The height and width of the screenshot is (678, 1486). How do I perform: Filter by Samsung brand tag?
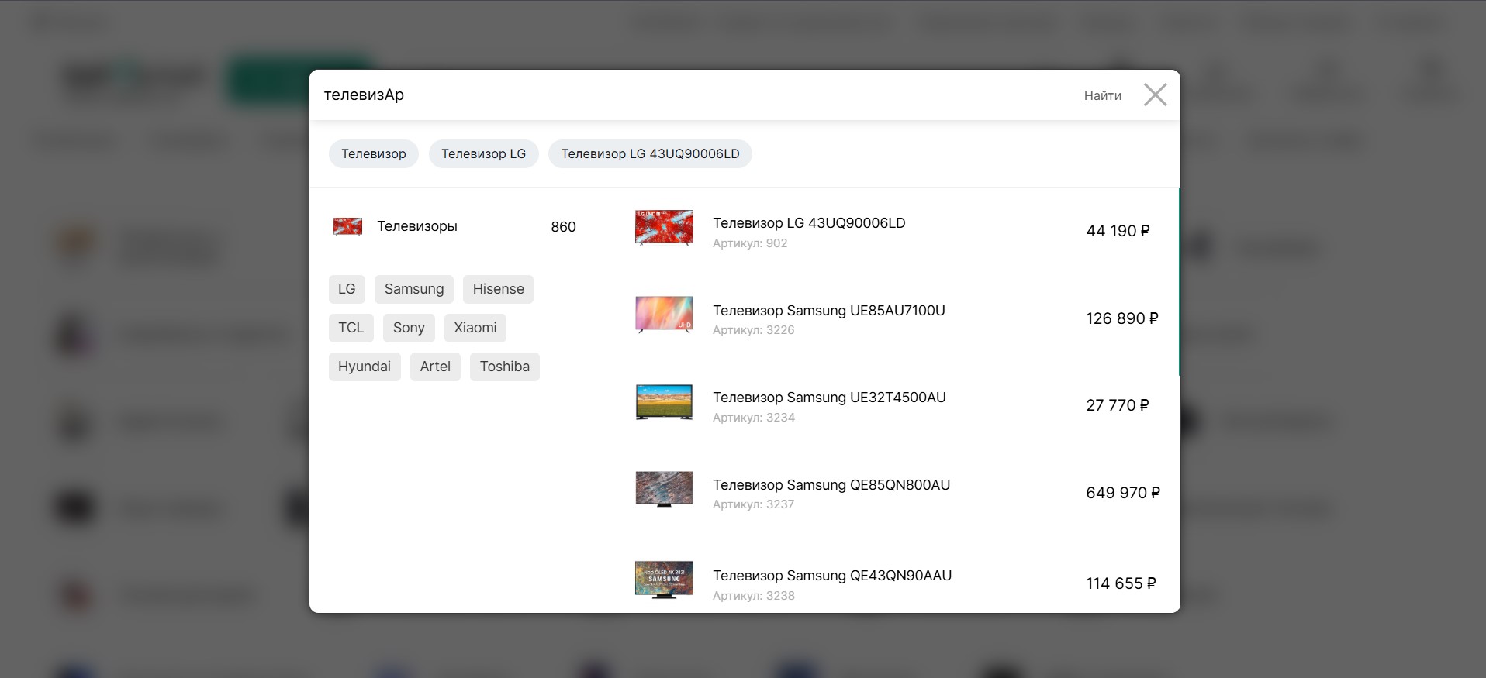pos(414,289)
